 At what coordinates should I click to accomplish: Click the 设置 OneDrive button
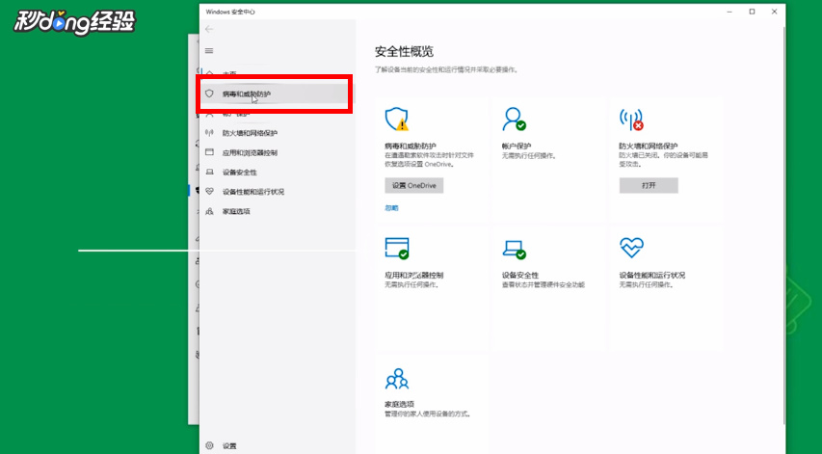414,186
